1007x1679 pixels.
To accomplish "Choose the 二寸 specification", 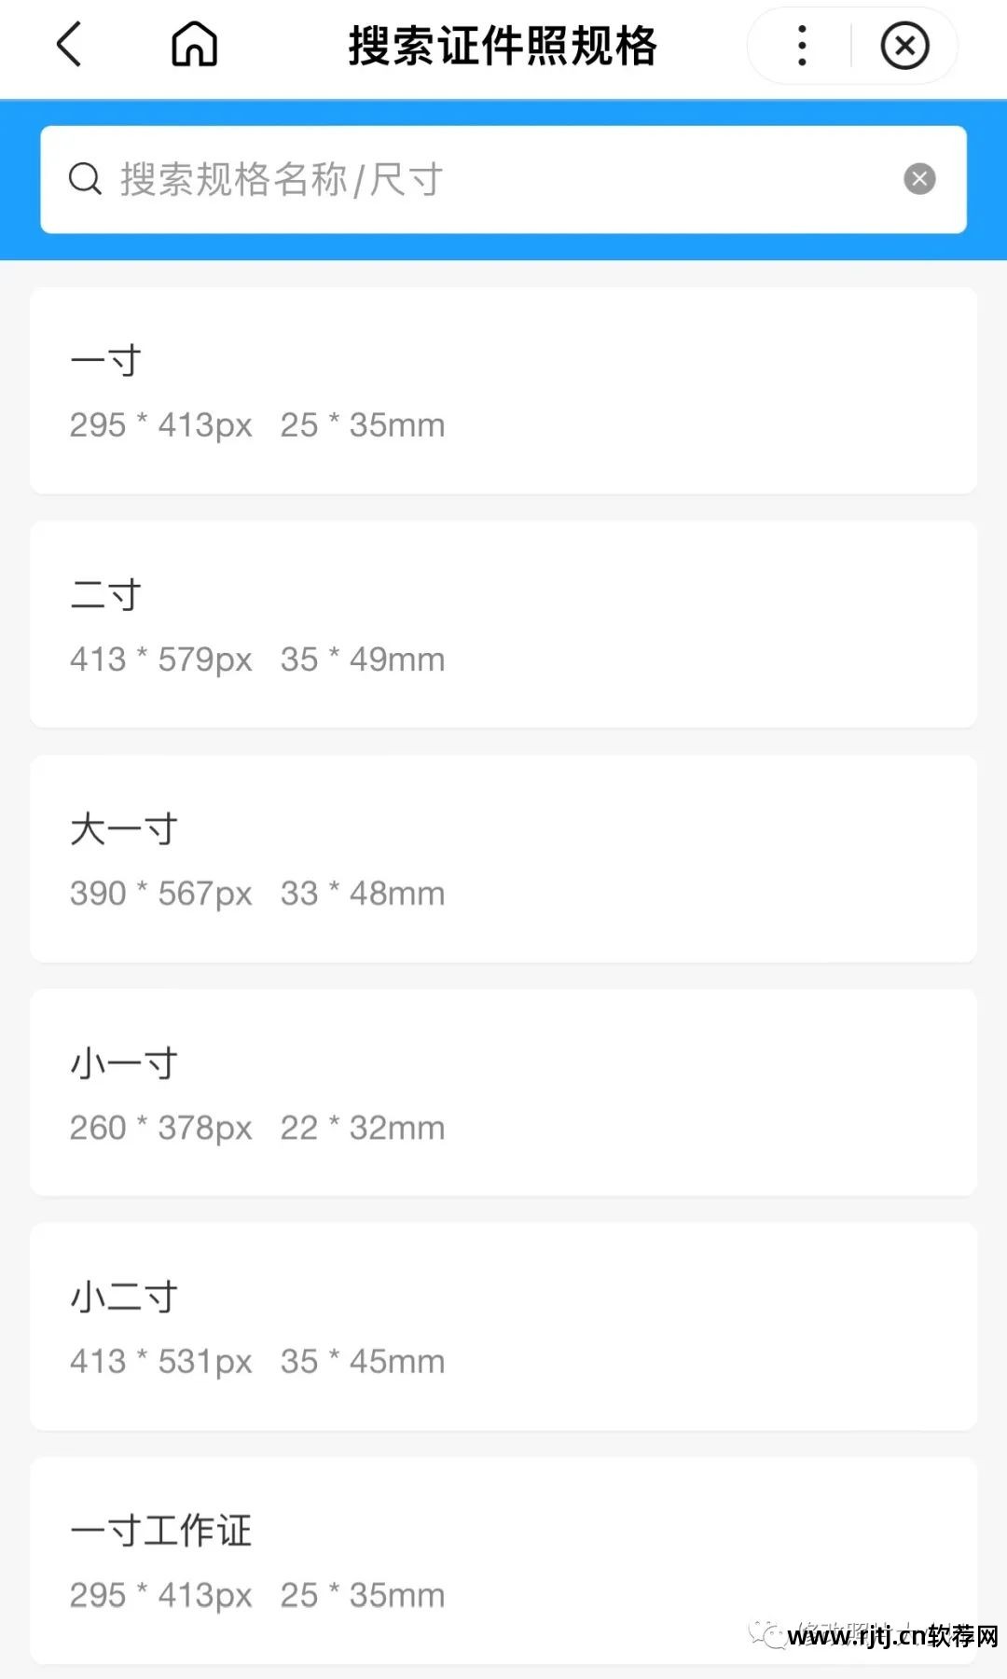I will tap(504, 625).
